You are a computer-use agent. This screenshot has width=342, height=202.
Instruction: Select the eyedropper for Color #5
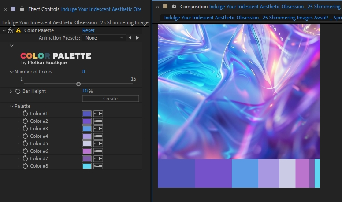tap(98, 143)
